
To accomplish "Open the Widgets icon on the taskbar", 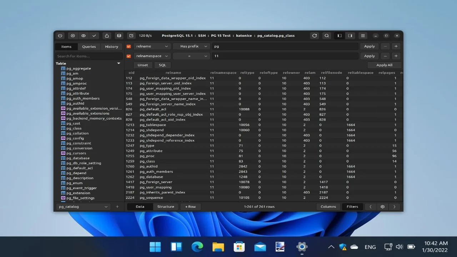I will pos(176,247).
